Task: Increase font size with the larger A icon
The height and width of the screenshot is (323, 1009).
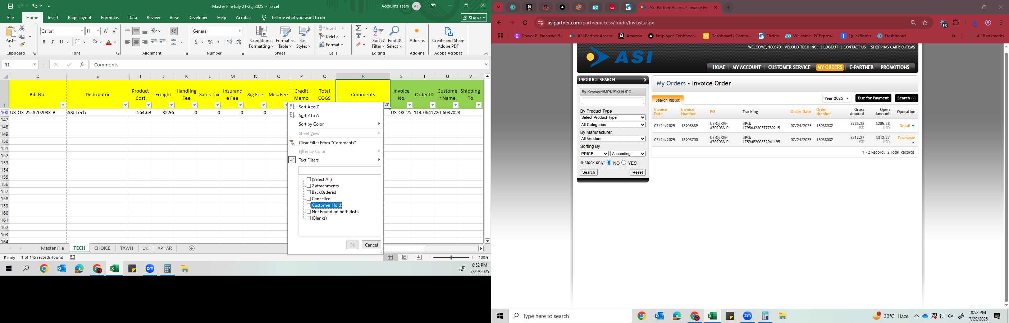Action: (106, 31)
